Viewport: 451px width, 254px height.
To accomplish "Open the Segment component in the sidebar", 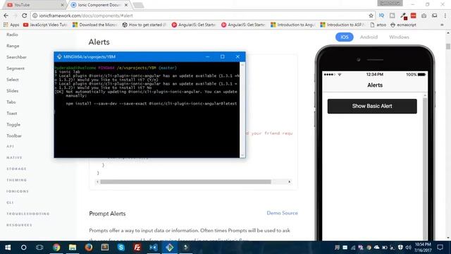I will [16, 68].
